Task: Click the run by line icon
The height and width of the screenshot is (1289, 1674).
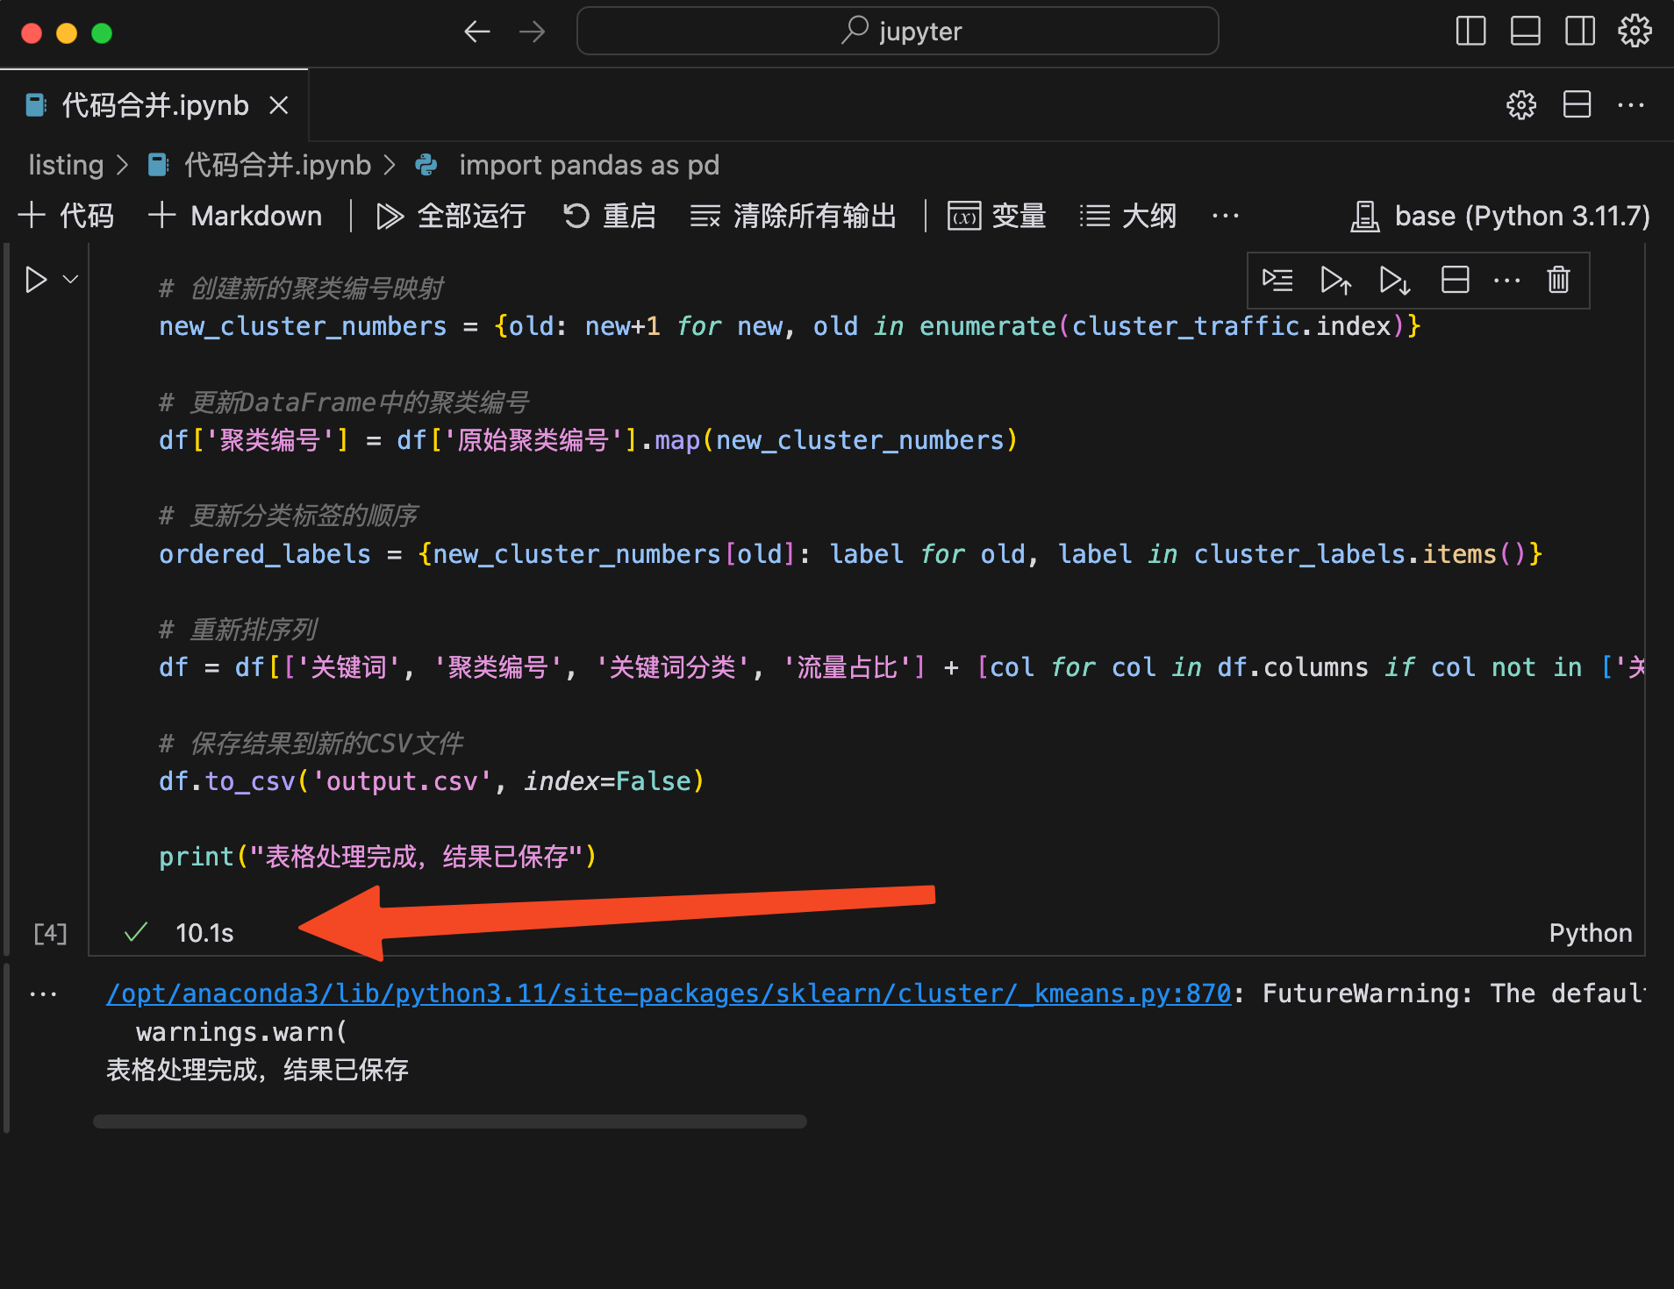Action: click(1277, 280)
